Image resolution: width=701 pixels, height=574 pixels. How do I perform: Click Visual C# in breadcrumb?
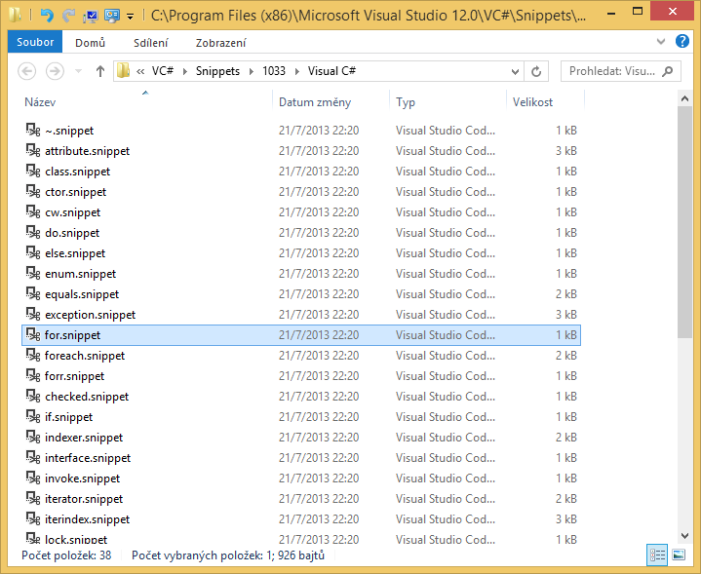coord(331,71)
